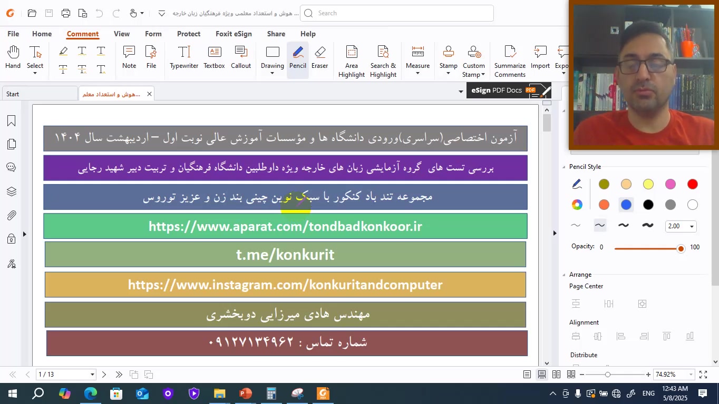Enable continuous facing pages view
The height and width of the screenshot is (404, 719).
click(x=571, y=375)
